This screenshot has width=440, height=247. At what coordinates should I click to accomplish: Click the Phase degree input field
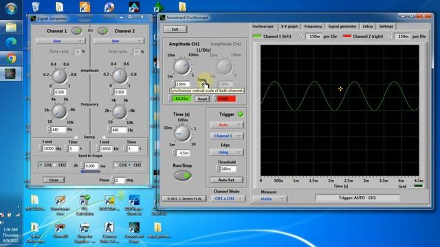120,180
